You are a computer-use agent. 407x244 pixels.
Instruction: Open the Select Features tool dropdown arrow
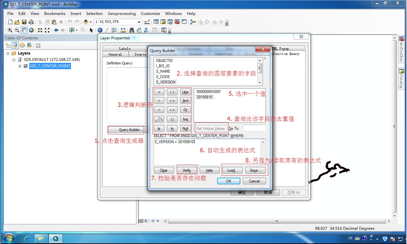click(77, 30)
